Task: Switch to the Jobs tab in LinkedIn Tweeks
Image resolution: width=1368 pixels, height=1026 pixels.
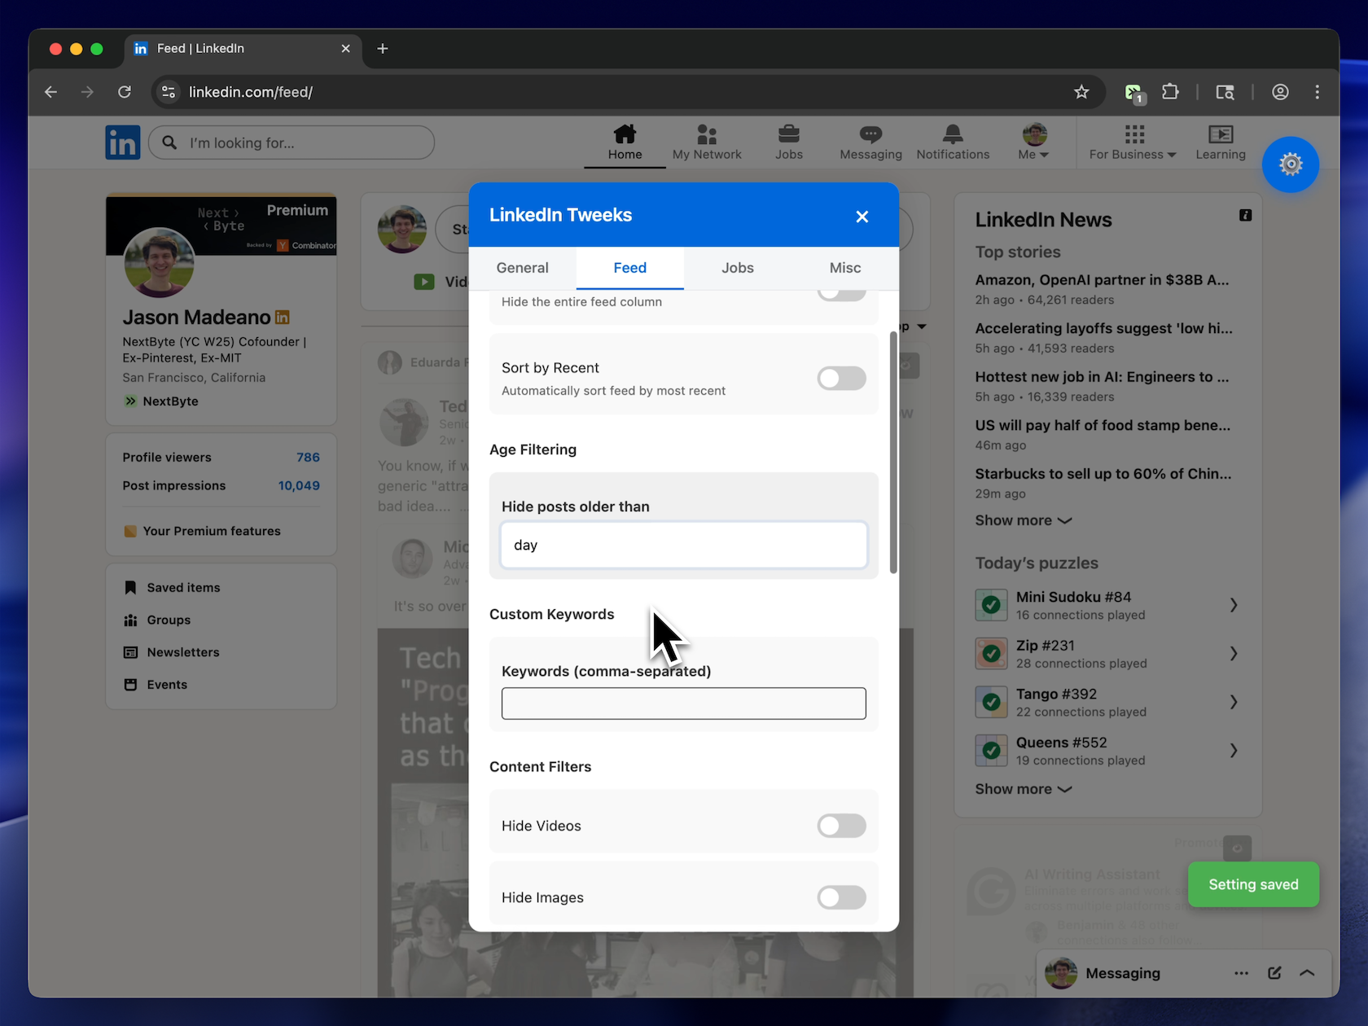Action: (x=737, y=268)
